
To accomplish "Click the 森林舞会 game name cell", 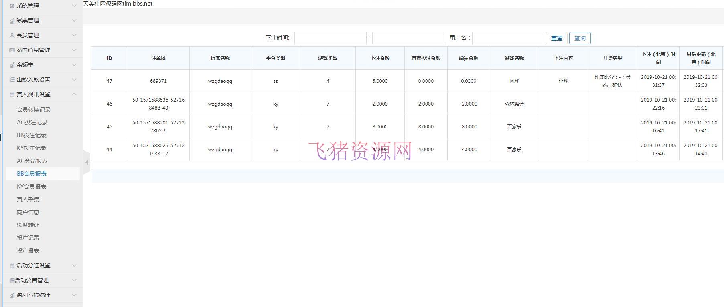I will click(514, 104).
